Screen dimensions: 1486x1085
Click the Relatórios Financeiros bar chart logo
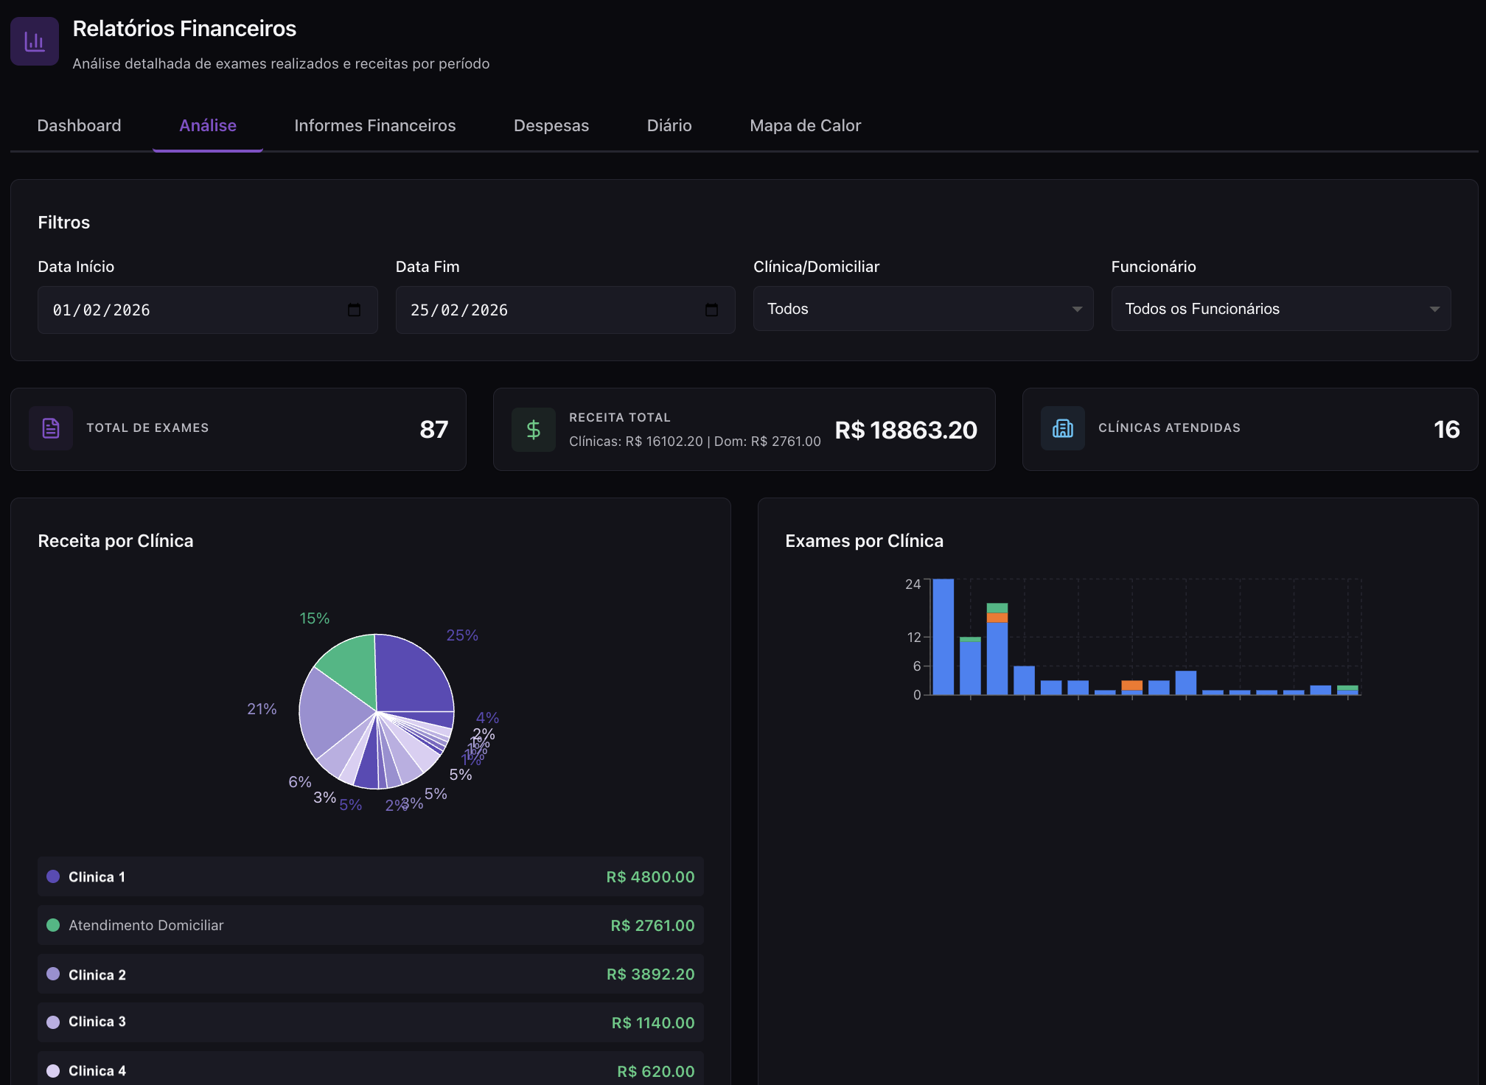(34, 41)
